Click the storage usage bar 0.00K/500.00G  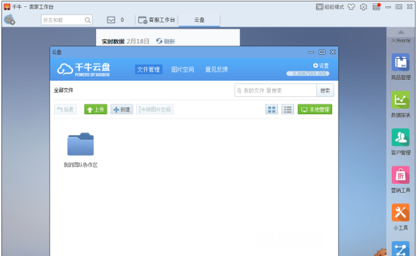[307, 74]
